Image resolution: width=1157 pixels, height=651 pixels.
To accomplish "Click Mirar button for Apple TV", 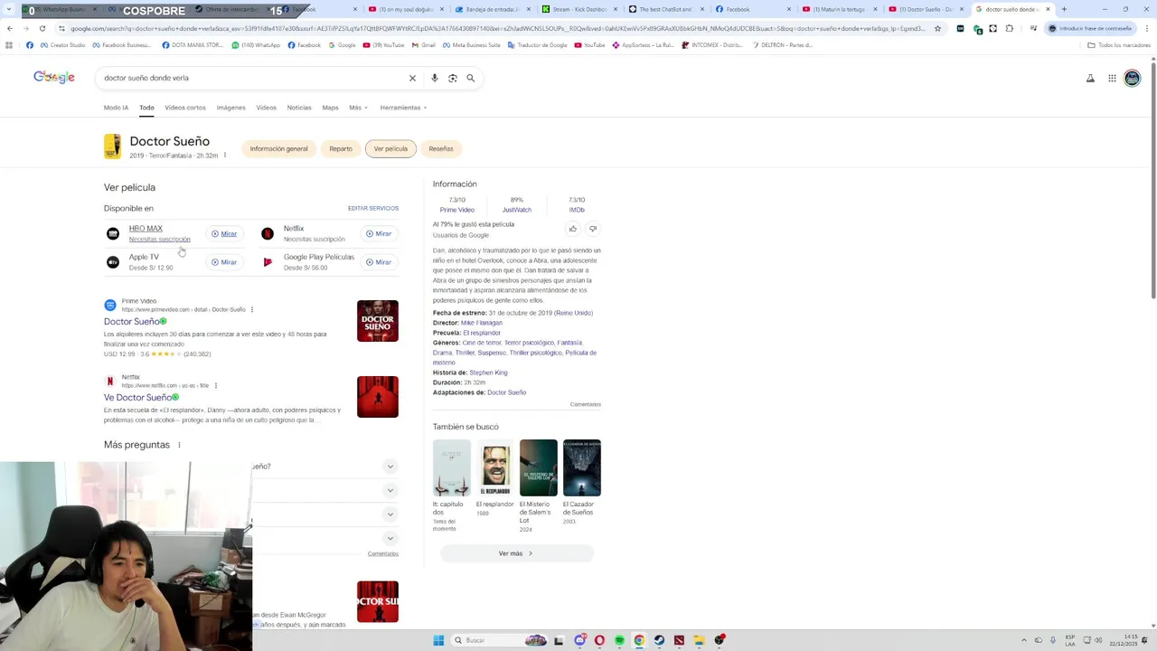I will tap(224, 262).
